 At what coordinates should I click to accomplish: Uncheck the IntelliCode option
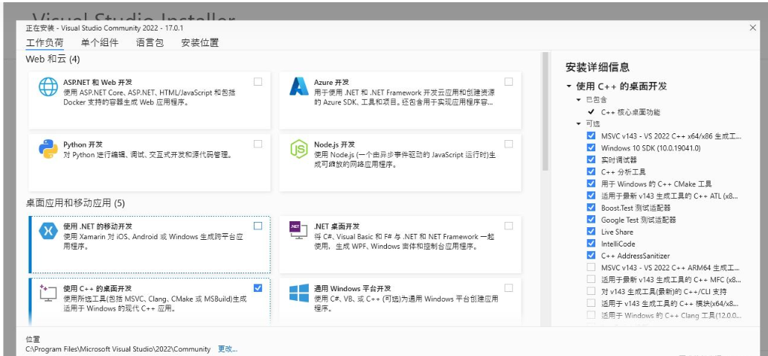[591, 244]
